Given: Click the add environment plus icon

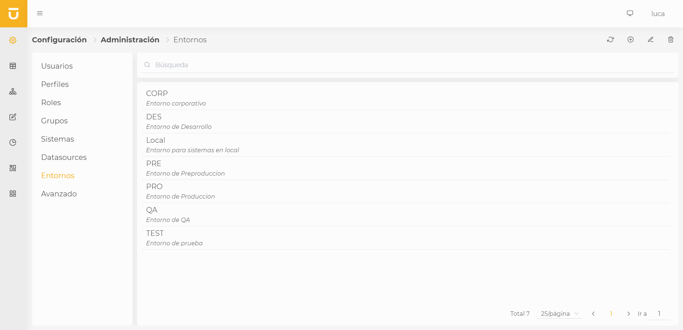Looking at the screenshot, I should [x=630, y=39].
